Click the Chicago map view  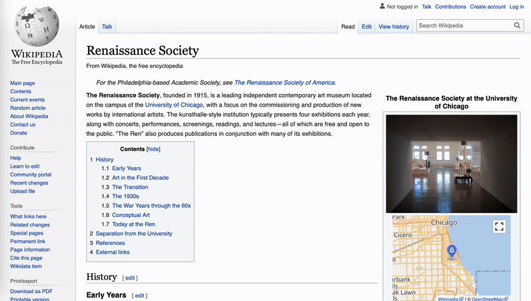click(452, 257)
